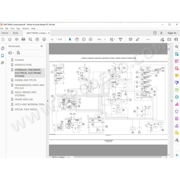Open the Add comment sticky note tool
The height and width of the screenshot is (180, 180).
pyautogui.click(x=130, y=39)
